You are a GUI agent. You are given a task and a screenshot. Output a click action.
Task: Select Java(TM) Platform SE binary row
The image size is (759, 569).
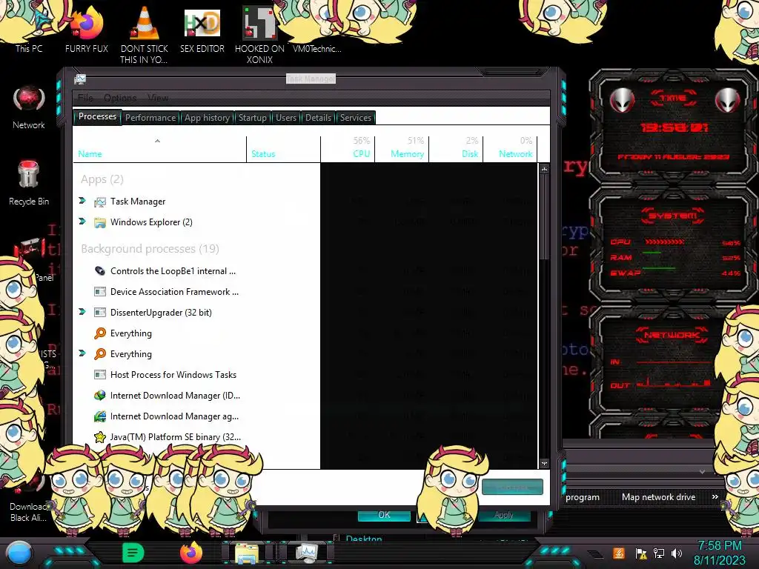[305, 437]
